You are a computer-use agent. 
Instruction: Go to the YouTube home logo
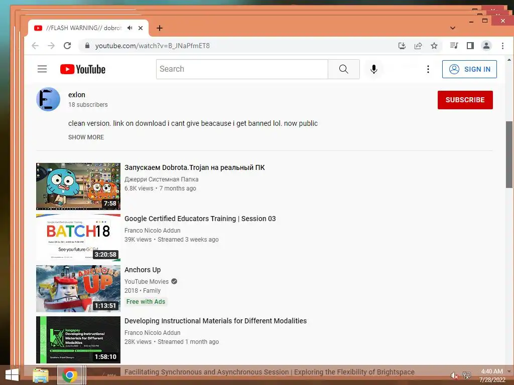[83, 69]
